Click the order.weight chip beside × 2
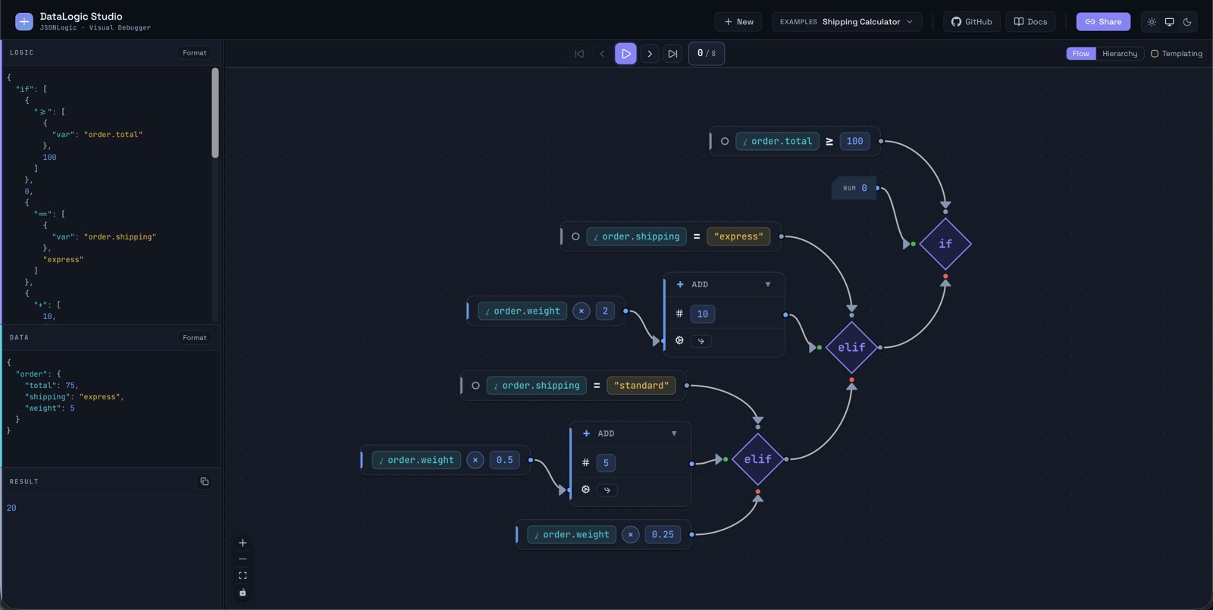This screenshot has width=1213, height=610. 522,311
